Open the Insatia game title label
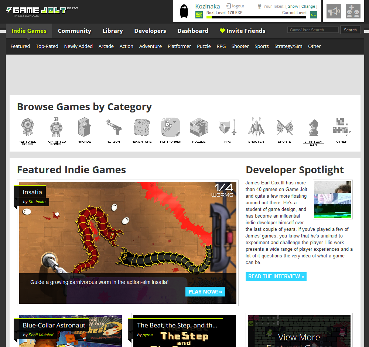This screenshot has width=369, height=347. click(x=32, y=192)
